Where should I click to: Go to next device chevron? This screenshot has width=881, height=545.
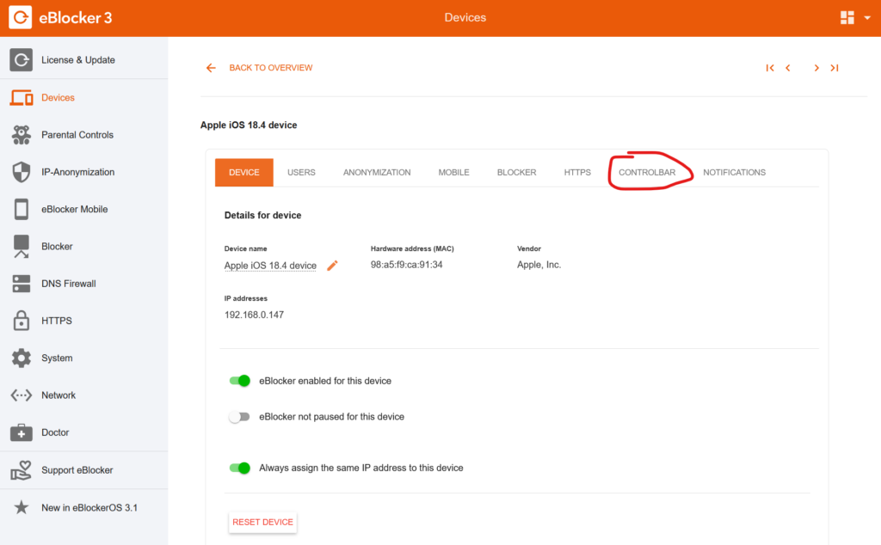(x=816, y=68)
